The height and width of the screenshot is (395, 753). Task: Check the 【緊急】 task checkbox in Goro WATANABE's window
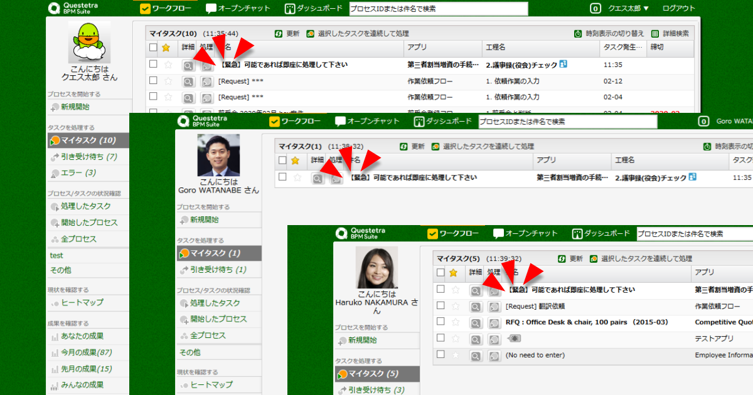[x=282, y=177]
